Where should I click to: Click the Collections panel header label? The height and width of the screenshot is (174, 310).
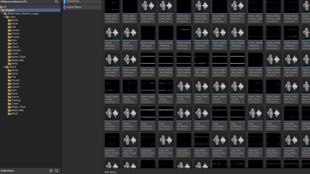[7, 171]
